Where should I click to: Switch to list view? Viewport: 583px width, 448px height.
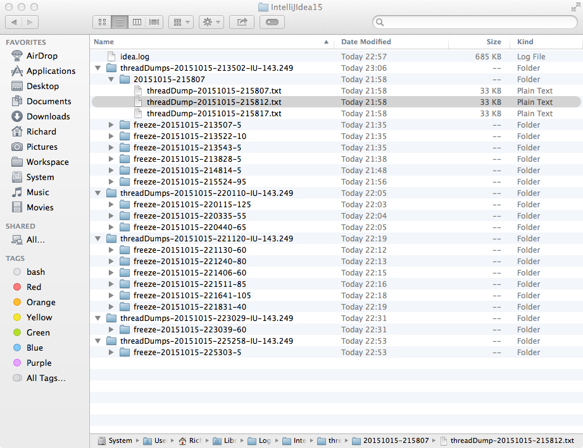click(x=120, y=22)
